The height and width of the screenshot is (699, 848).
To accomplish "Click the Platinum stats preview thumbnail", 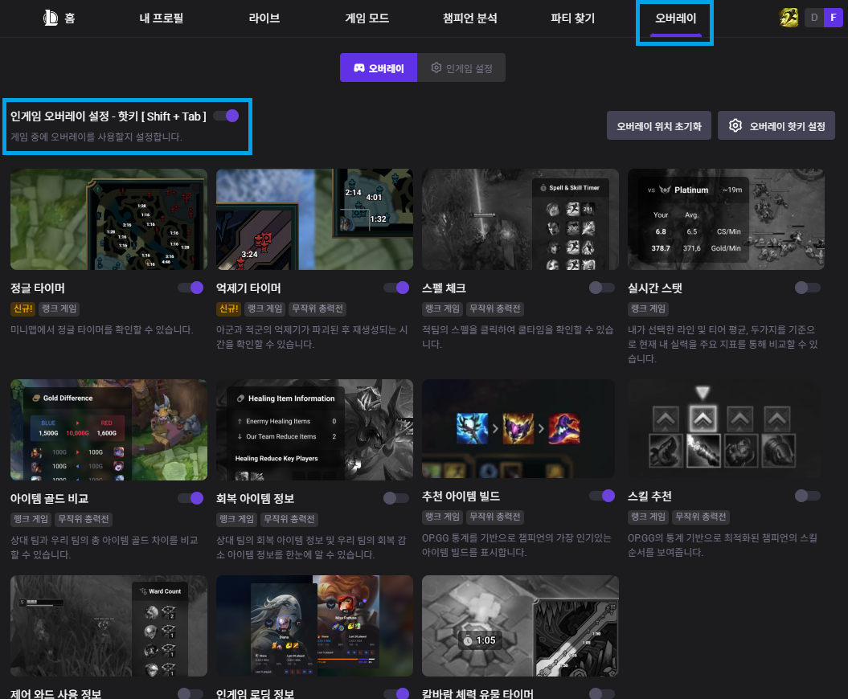I will click(x=726, y=219).
